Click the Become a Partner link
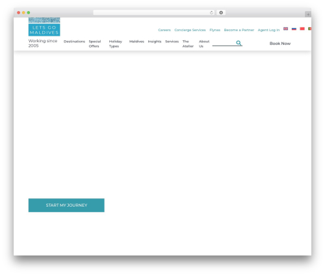Image resolution: width=325 pixels, height=275 pixels. (239, 30)
